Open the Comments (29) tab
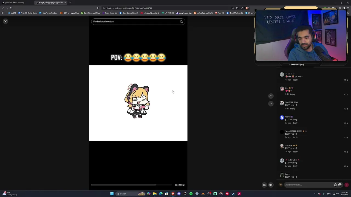 [296, 65]
